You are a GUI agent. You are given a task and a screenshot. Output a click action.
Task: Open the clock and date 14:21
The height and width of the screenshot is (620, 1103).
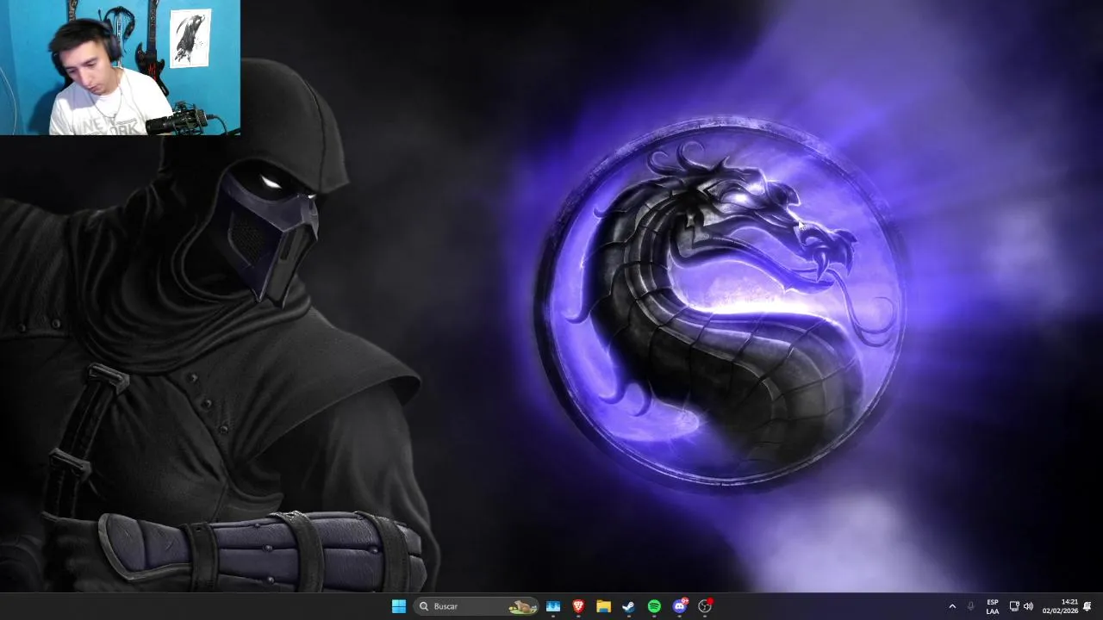pos(1060,606)
